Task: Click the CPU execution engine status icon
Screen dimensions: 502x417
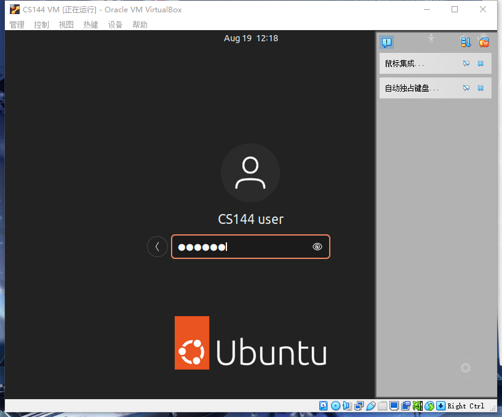Action: [418, 406]
